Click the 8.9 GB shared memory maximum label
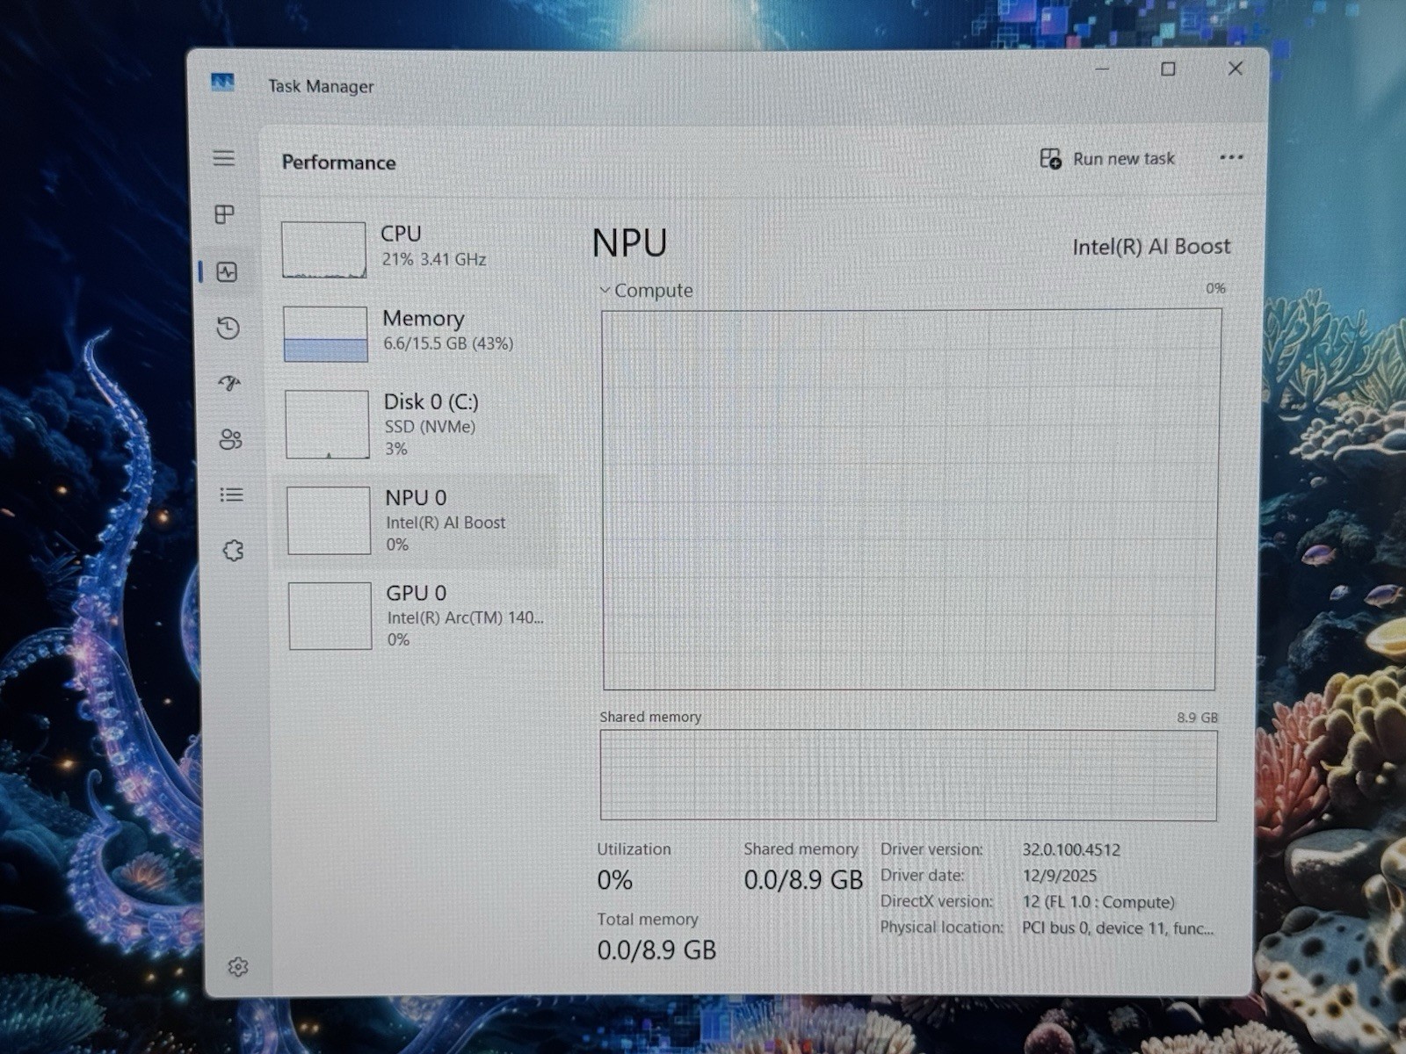 pyautogui.click(x=1198, y=718)
